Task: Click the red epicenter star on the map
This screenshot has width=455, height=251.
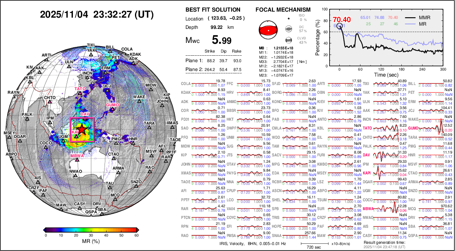Action: click(82, 129)
